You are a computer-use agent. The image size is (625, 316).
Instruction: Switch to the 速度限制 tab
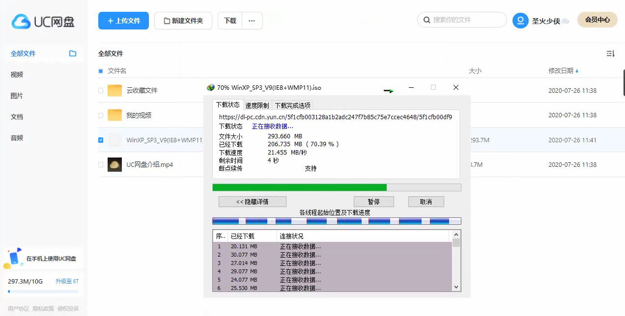tap(257, 105)
